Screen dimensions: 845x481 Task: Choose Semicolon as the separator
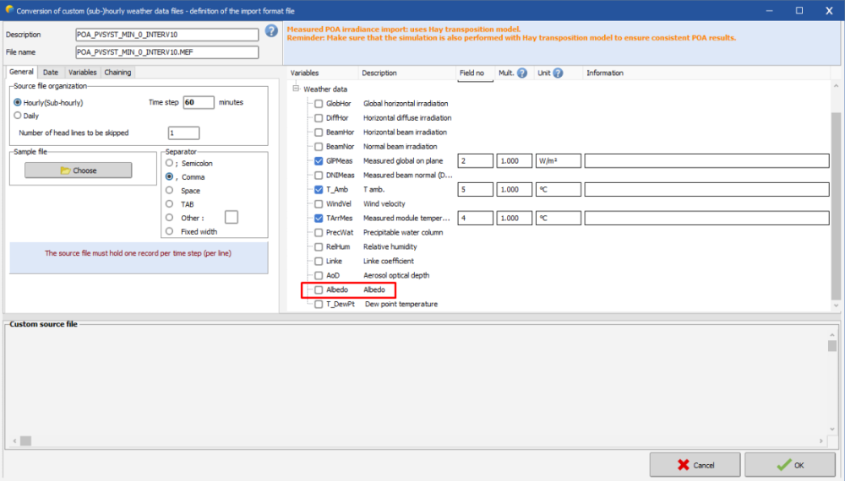pos(170,163)
